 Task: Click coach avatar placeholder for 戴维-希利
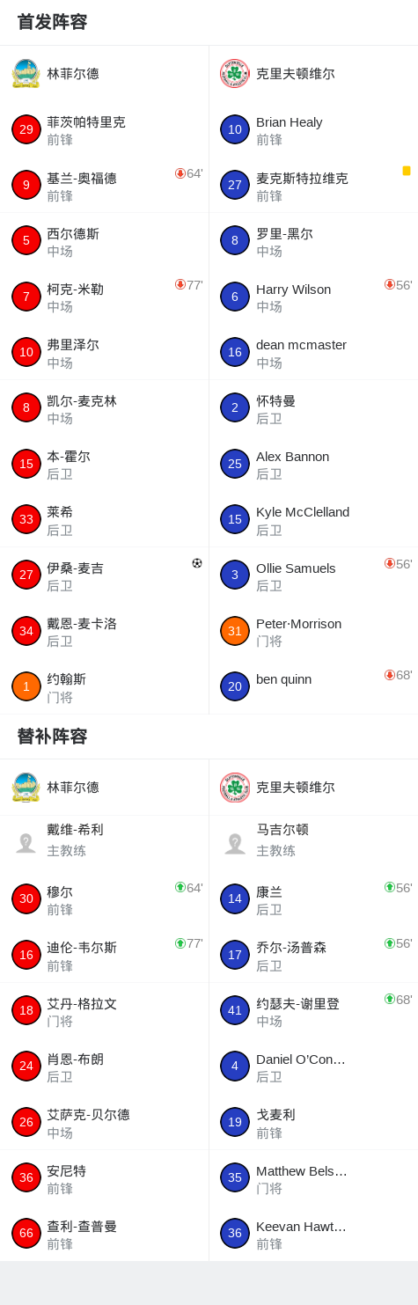(26, 843)
